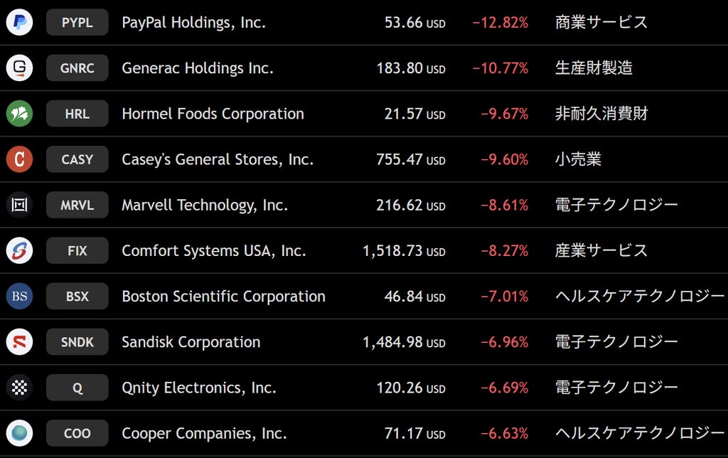Screen dimensions: 728x458
Task: Click the 商業サービス sector link
Action: pos(601,22)
